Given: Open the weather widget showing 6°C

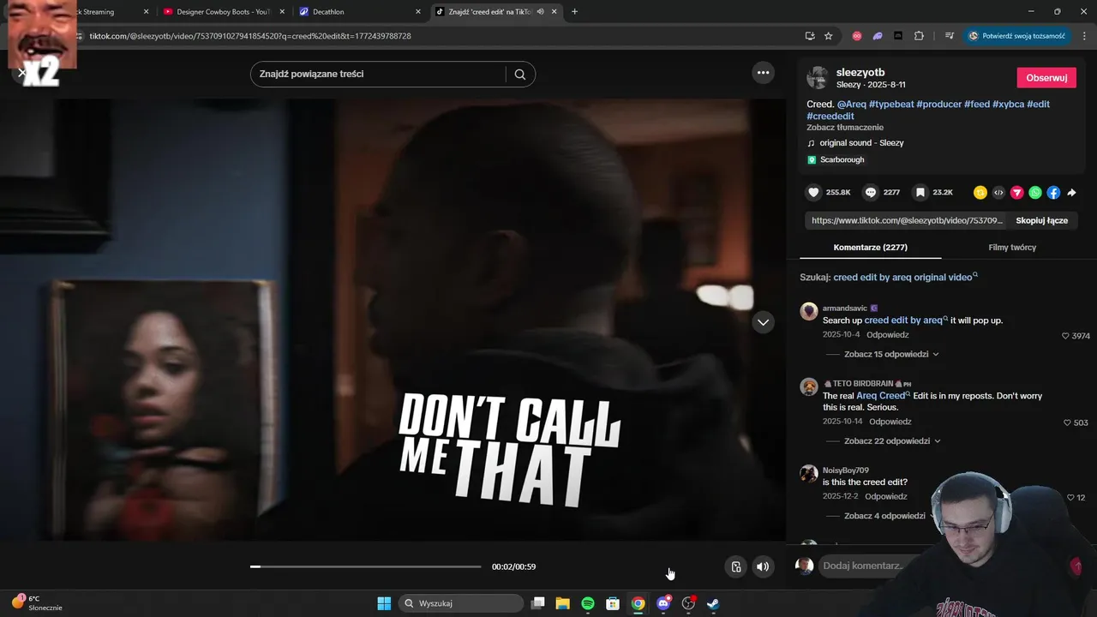Looking at the screenshot, I should pyautogui.click(x=37, y=602).
